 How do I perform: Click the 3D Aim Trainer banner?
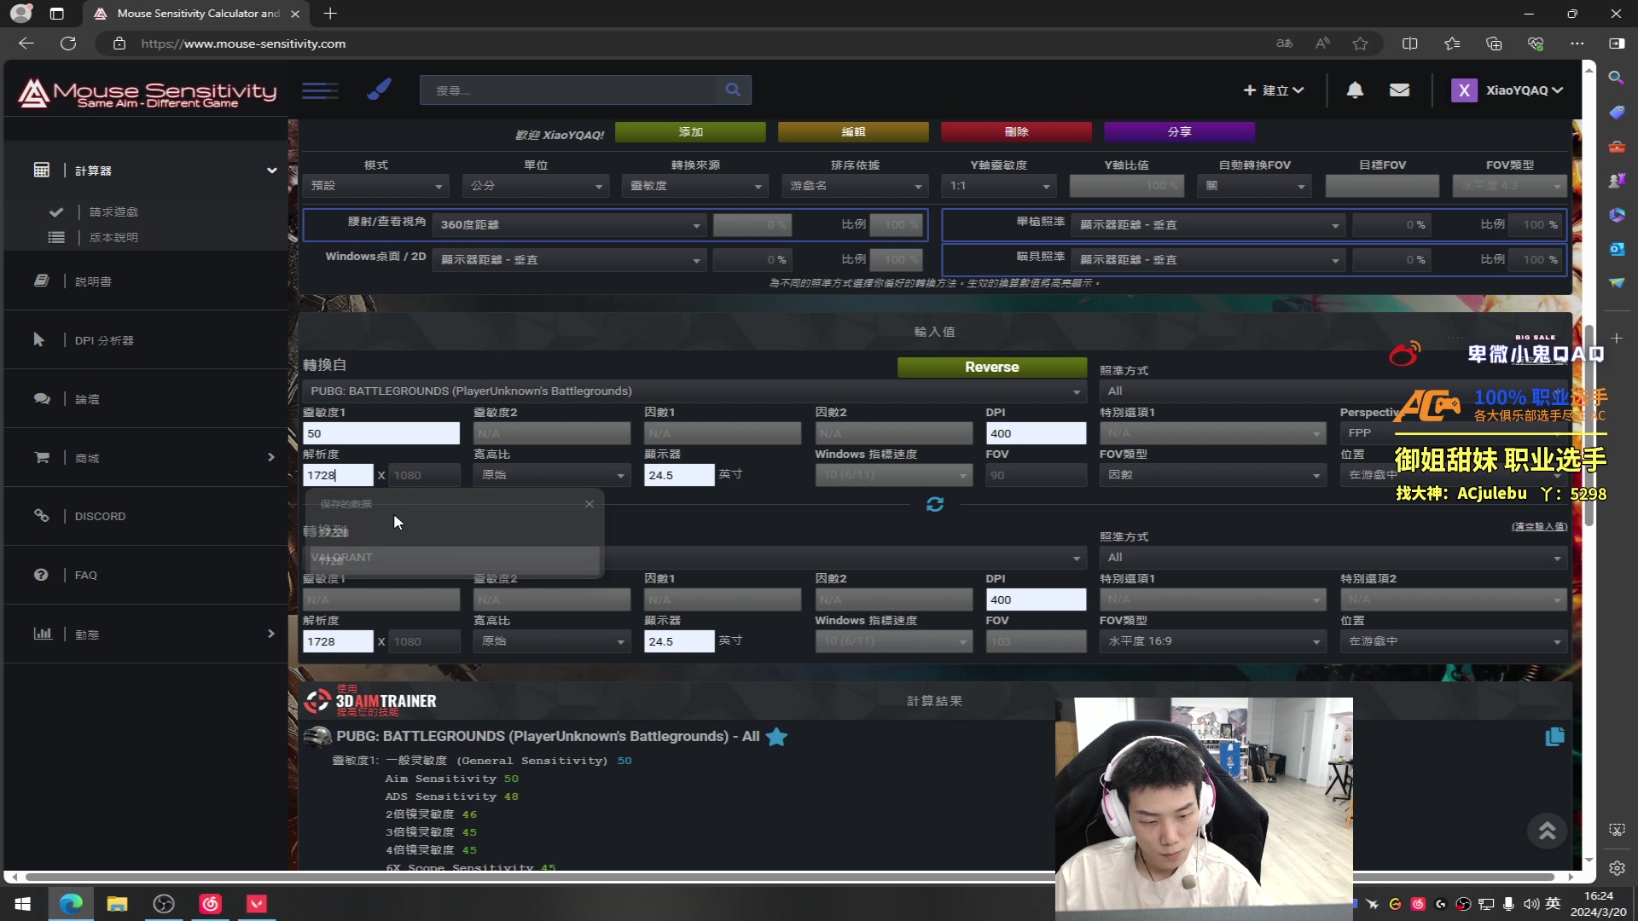369,701
